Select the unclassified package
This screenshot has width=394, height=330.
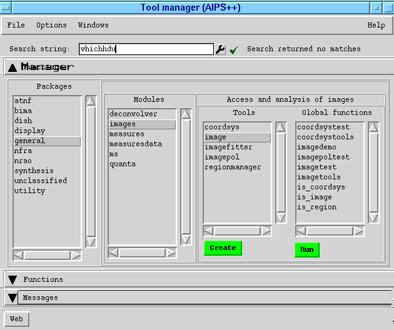(x=48, y=181)
